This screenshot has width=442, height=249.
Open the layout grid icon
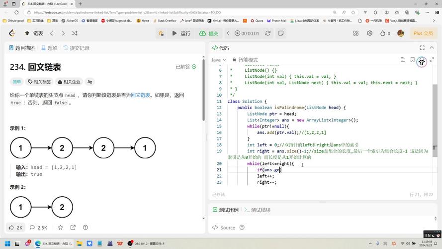click(356, 33)
